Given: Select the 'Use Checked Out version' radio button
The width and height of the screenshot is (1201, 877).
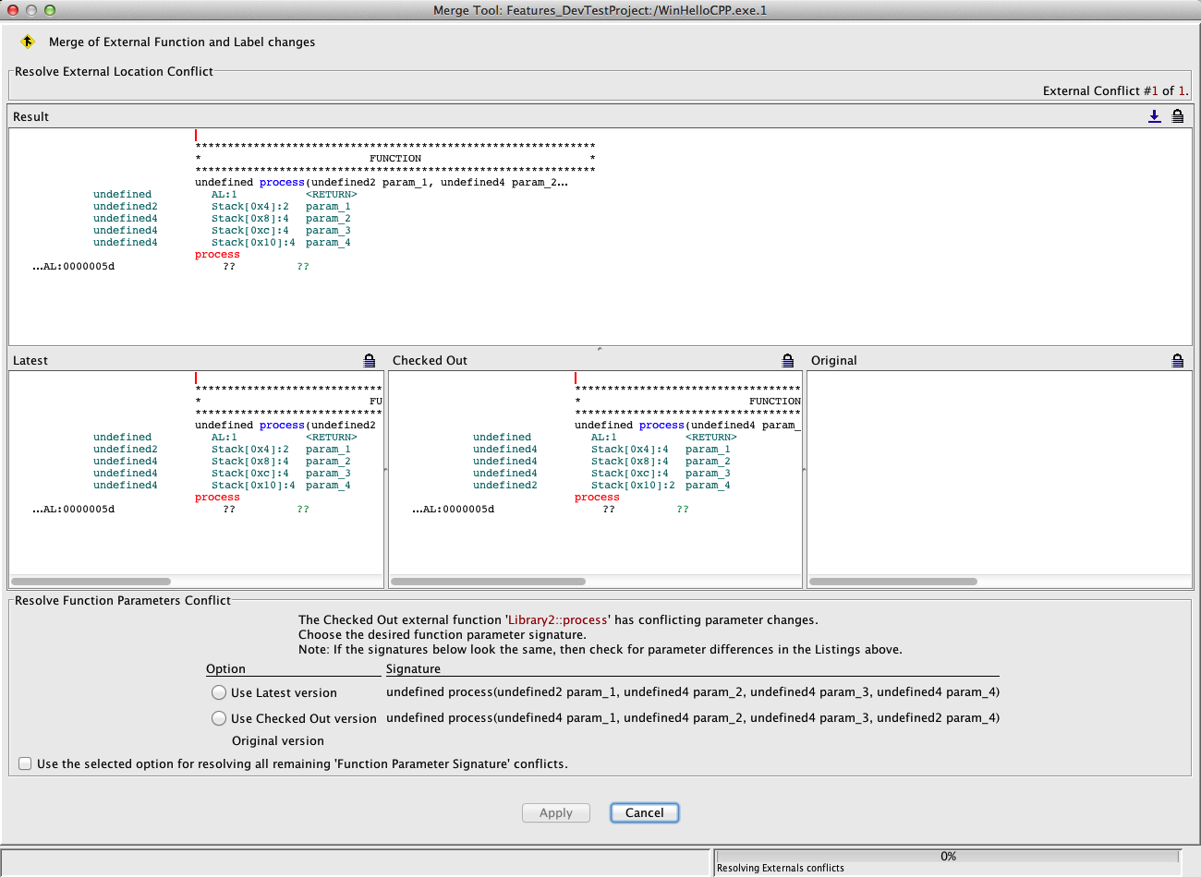Looking at the screenshot, I should tap(219, 718).
